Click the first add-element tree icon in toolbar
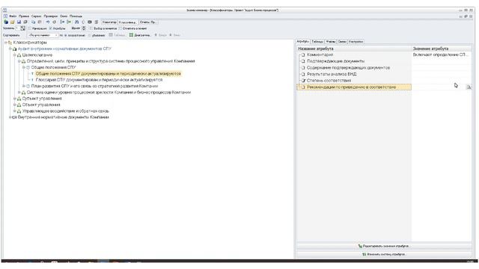Viewport: 479px width, 269px height. click(62, 22)
